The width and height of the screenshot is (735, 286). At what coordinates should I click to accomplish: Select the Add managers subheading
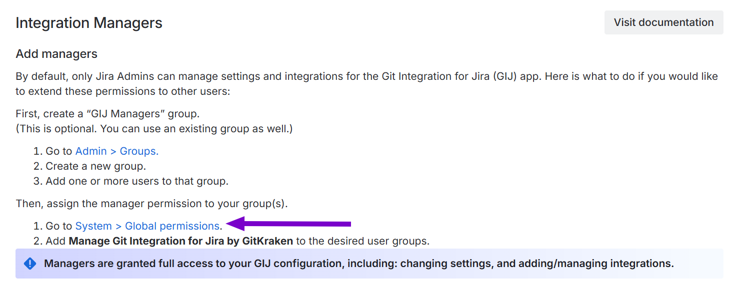56,54
